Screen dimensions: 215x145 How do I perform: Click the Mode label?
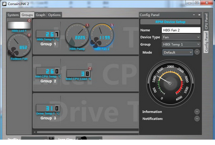tap(147, 52)
